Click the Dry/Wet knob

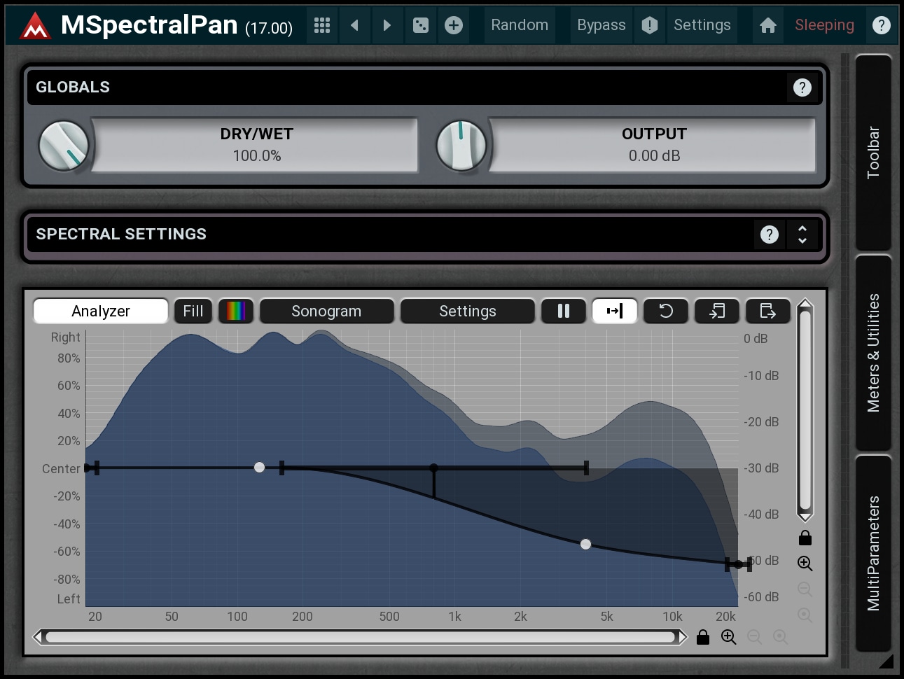coord(64,146)
